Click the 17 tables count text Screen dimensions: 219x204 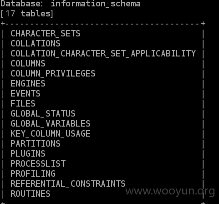[x=28, y=14]
